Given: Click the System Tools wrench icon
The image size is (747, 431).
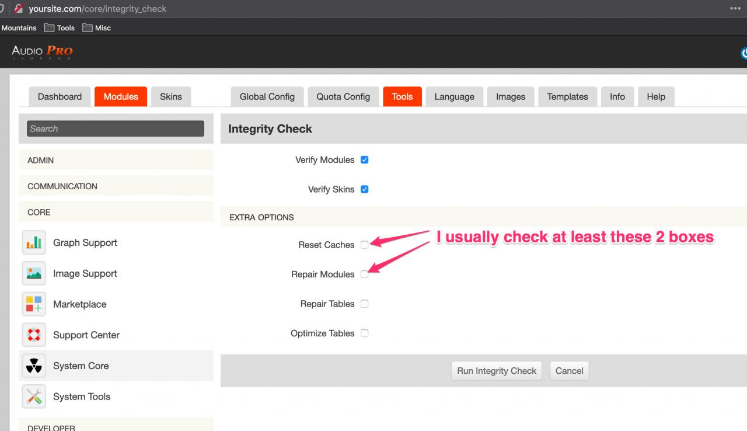Looking at the screenshot, I should (x=34, y=397).
